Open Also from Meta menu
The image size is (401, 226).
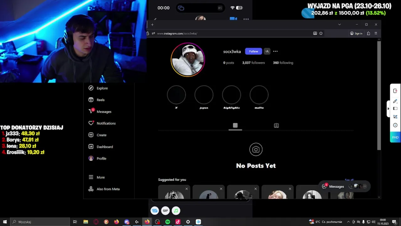coord(104,189)
